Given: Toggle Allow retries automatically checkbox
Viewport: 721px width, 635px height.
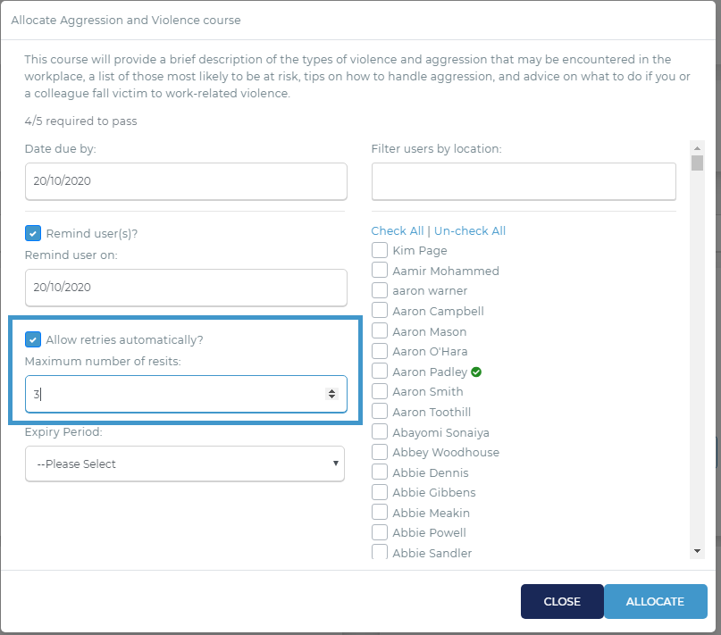Looking at the screenshot, I should [x=33, y=339].
